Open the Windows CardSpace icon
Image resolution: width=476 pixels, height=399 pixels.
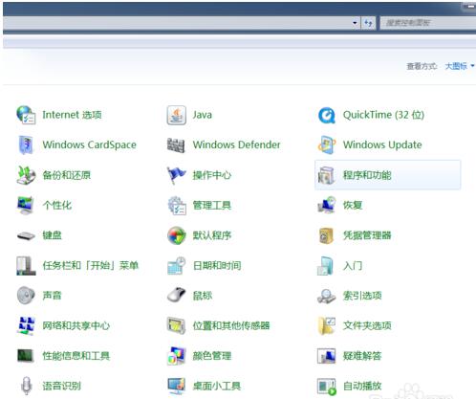26,145
